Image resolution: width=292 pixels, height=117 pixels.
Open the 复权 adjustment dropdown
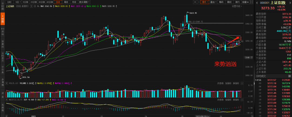[x=205, y=2]
